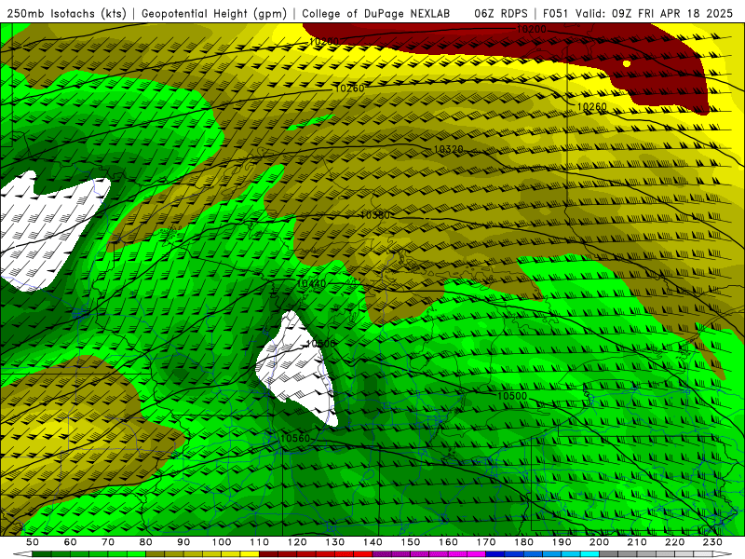Click the 10260 contour label below the dark red jet core
This screenshot has width=745, height=559.
tap(591, 107)
